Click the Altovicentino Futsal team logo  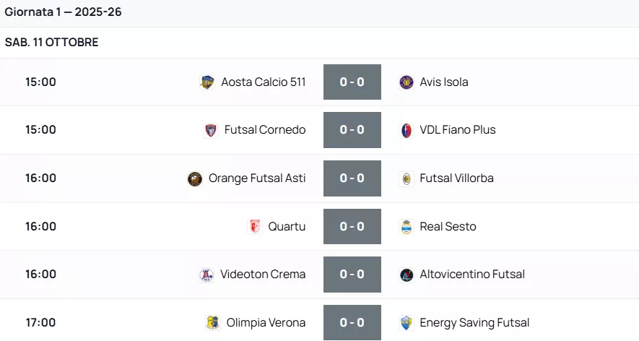click(407, 275)
